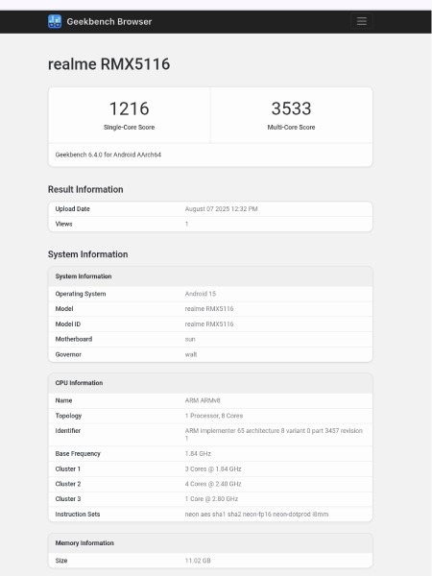Select the CPU name ARM ARMv8
This screenshot has width=432, height=576.
coord(203,400)
